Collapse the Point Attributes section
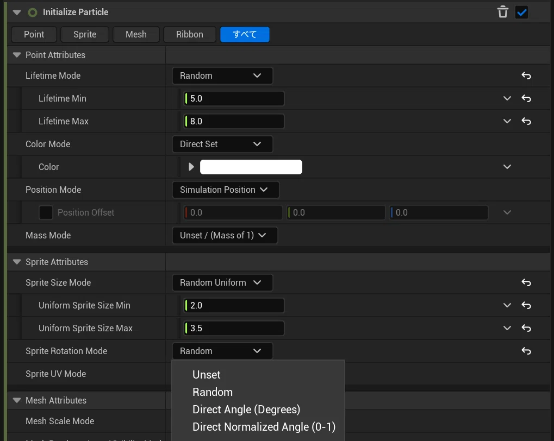The width and height of the screenshot is (554, 441). click(x=17, y=55)
